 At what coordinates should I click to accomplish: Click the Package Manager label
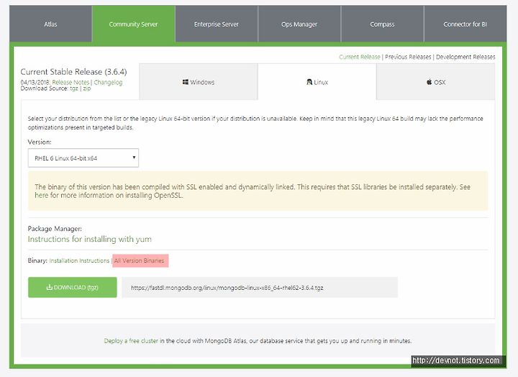click(55, 229)
